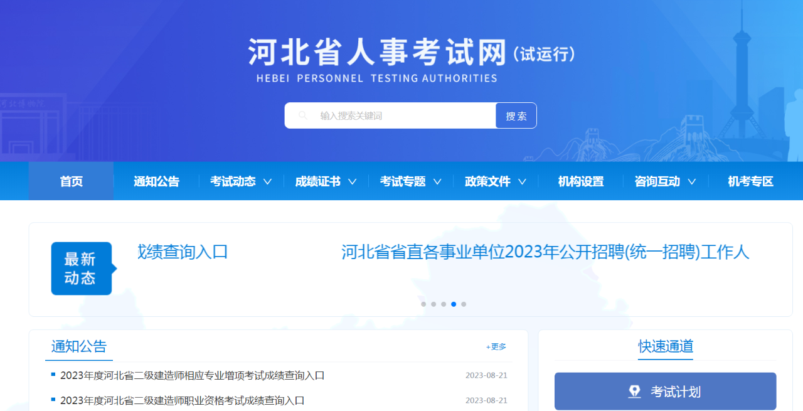Click the 通知公告 section heading

79,346
